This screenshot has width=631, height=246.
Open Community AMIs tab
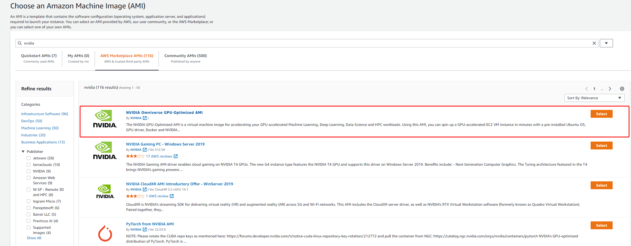pos(186,58)
